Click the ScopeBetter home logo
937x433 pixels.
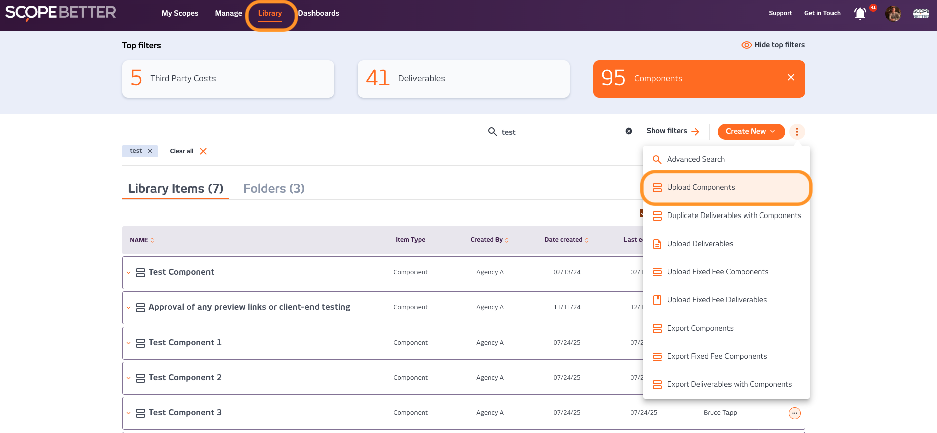point(60,13)
